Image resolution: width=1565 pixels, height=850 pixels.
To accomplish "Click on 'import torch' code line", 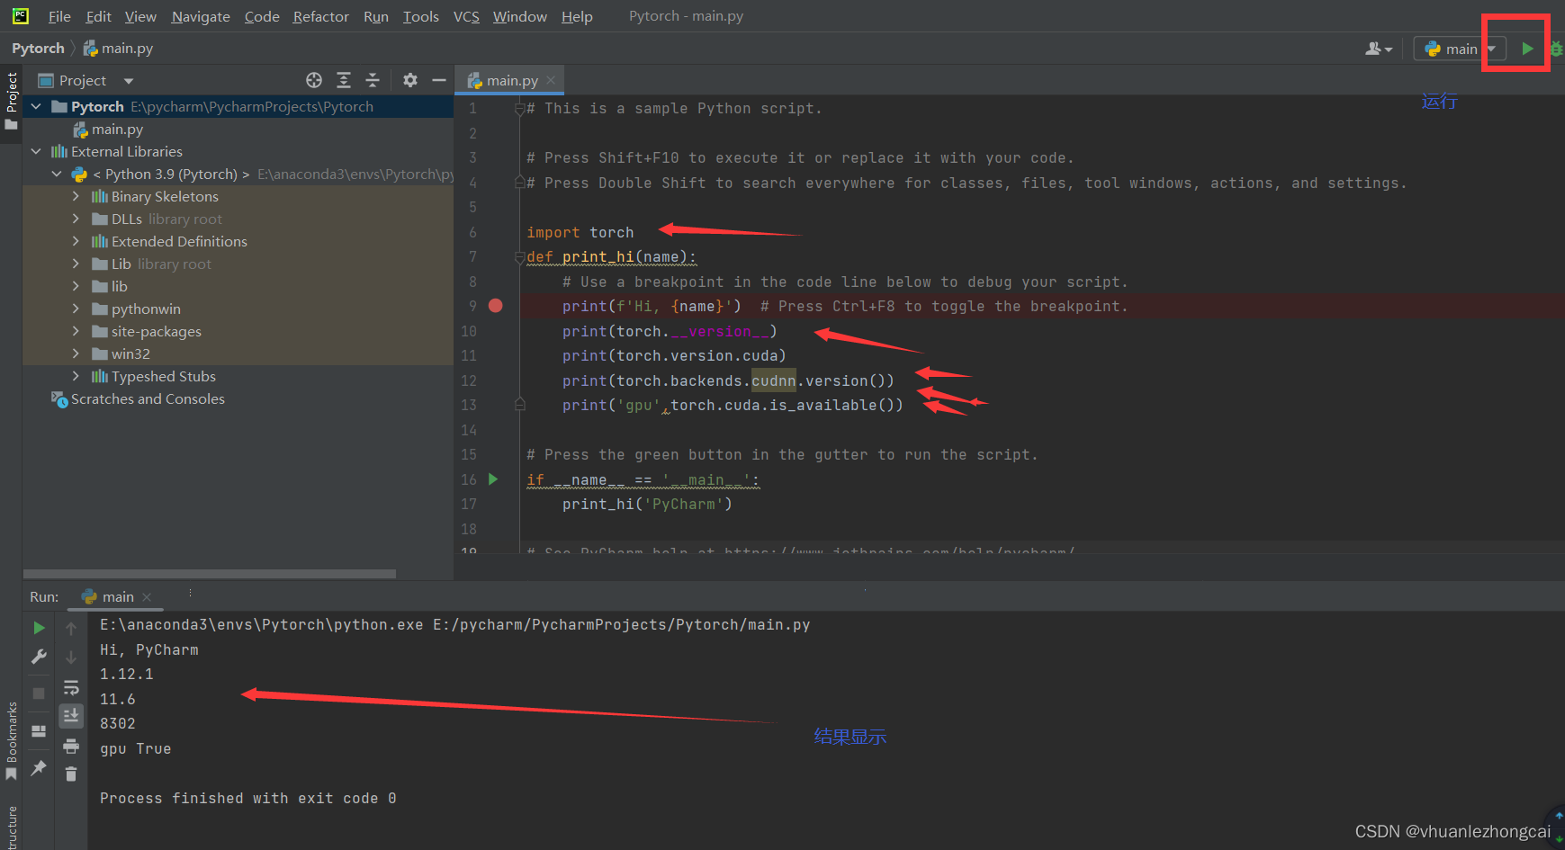I will pyautogui.click(x=580, y=232).
